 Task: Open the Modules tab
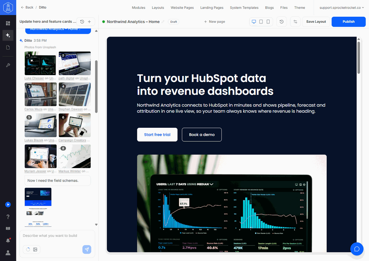[x=139, y=7]
